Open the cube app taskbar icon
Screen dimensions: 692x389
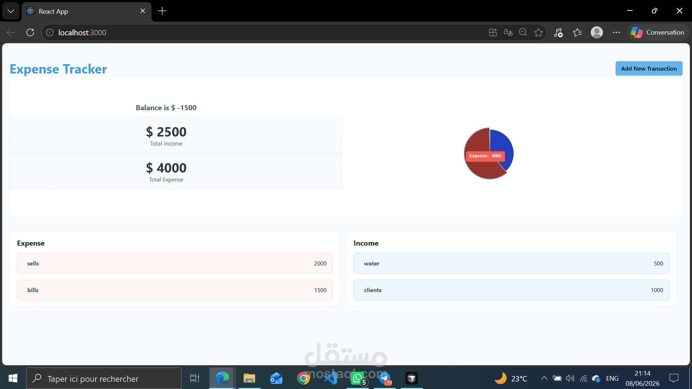[412, 378]
